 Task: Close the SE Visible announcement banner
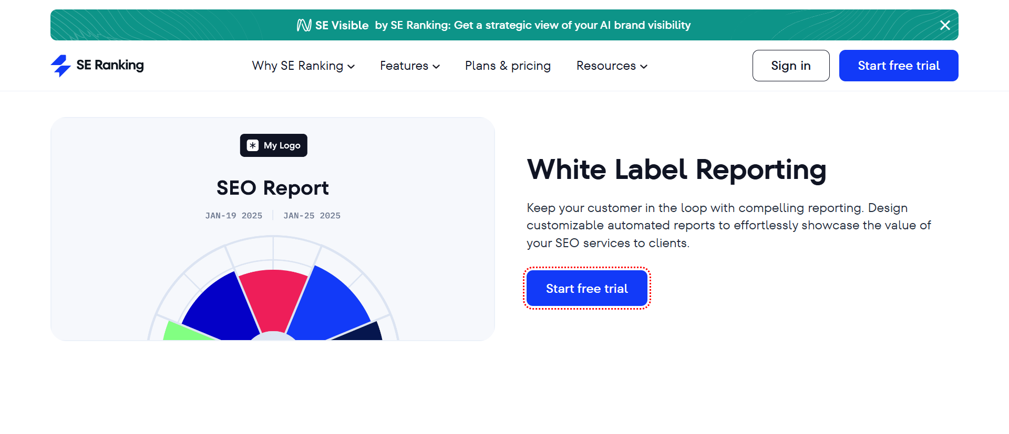(x=945, y=25)
